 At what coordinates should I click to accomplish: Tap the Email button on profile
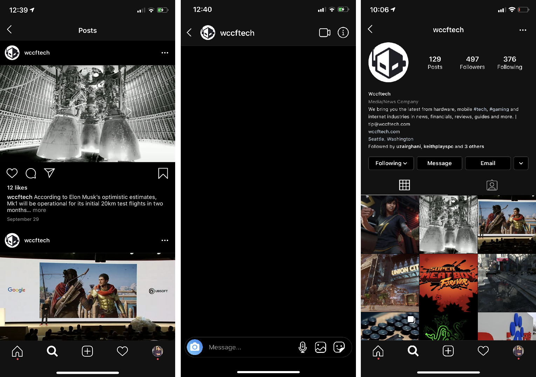pyautogui.click(x=488, y=163)
